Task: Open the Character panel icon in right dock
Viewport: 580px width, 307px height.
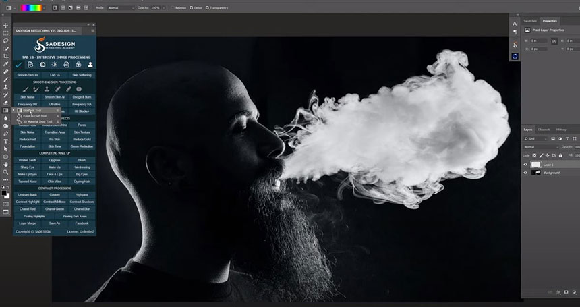Action: [515, 24]
